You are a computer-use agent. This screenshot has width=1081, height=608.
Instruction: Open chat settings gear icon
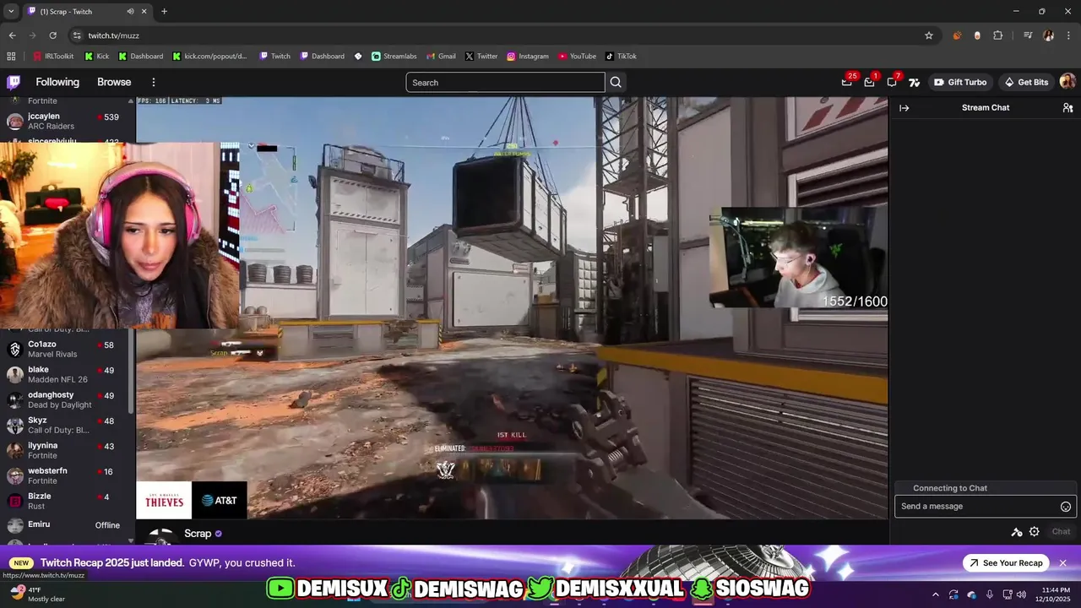coord(1035,532)
